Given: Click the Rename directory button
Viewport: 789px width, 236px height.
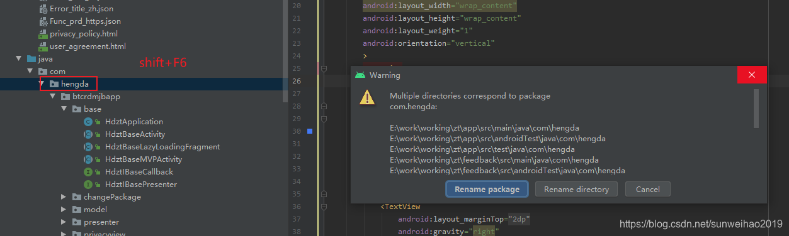Looking at the screenshot, I should (576, 189).
